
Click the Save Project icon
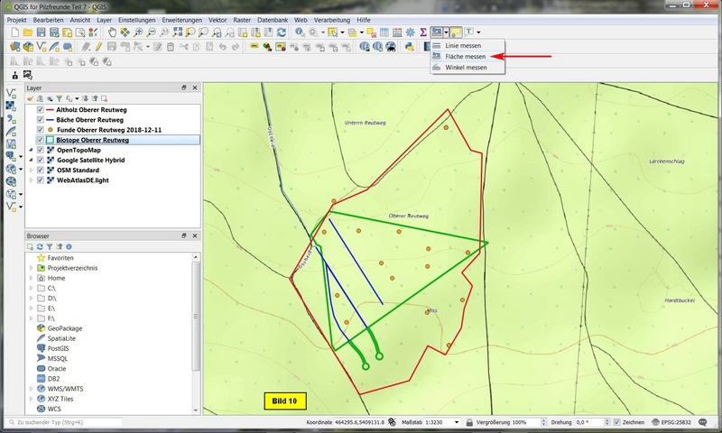click(x=41, y=32)
